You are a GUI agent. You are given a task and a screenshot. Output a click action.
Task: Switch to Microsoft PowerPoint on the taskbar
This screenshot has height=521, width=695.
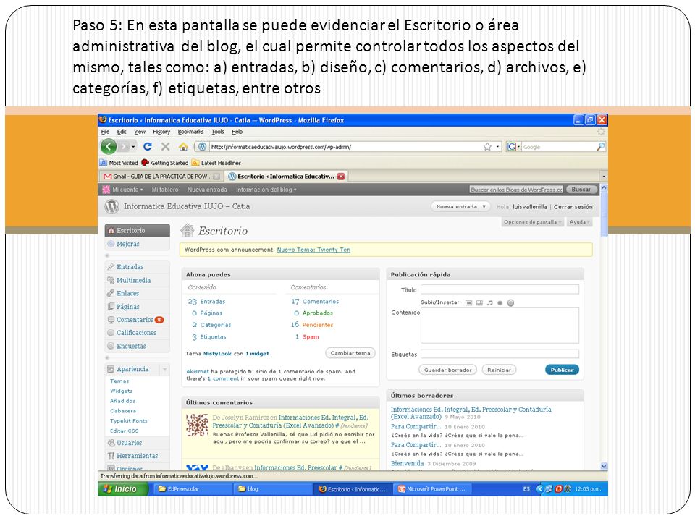click(x=432, y=489)
